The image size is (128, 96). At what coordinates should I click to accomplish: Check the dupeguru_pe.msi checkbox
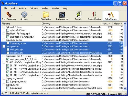(x=4, y=40)
